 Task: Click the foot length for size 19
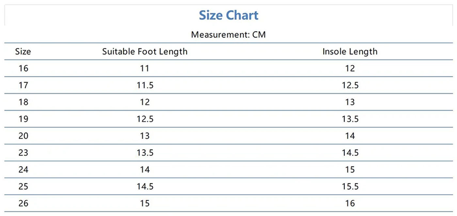(x=145, y=119)
